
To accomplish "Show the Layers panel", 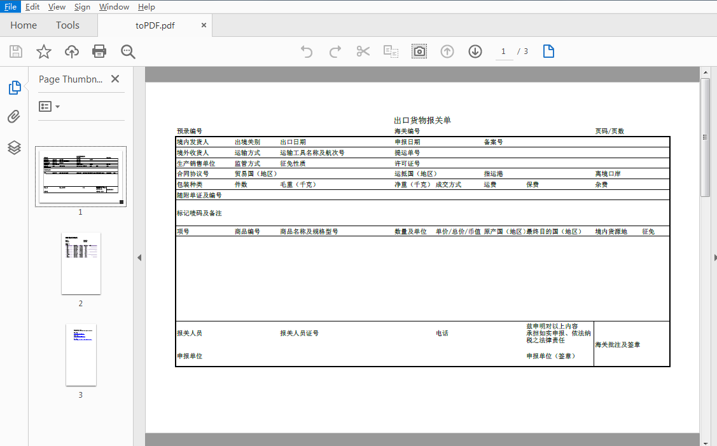I will 14,147.
